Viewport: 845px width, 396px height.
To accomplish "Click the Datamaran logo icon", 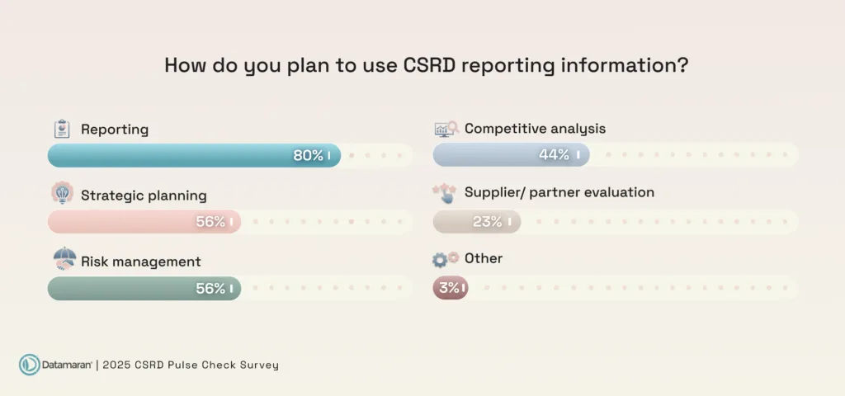I will pyautogui.click(x=30, y=365).
